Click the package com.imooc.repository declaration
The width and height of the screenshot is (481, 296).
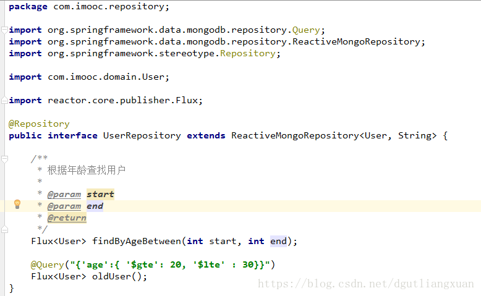point(89,6)
